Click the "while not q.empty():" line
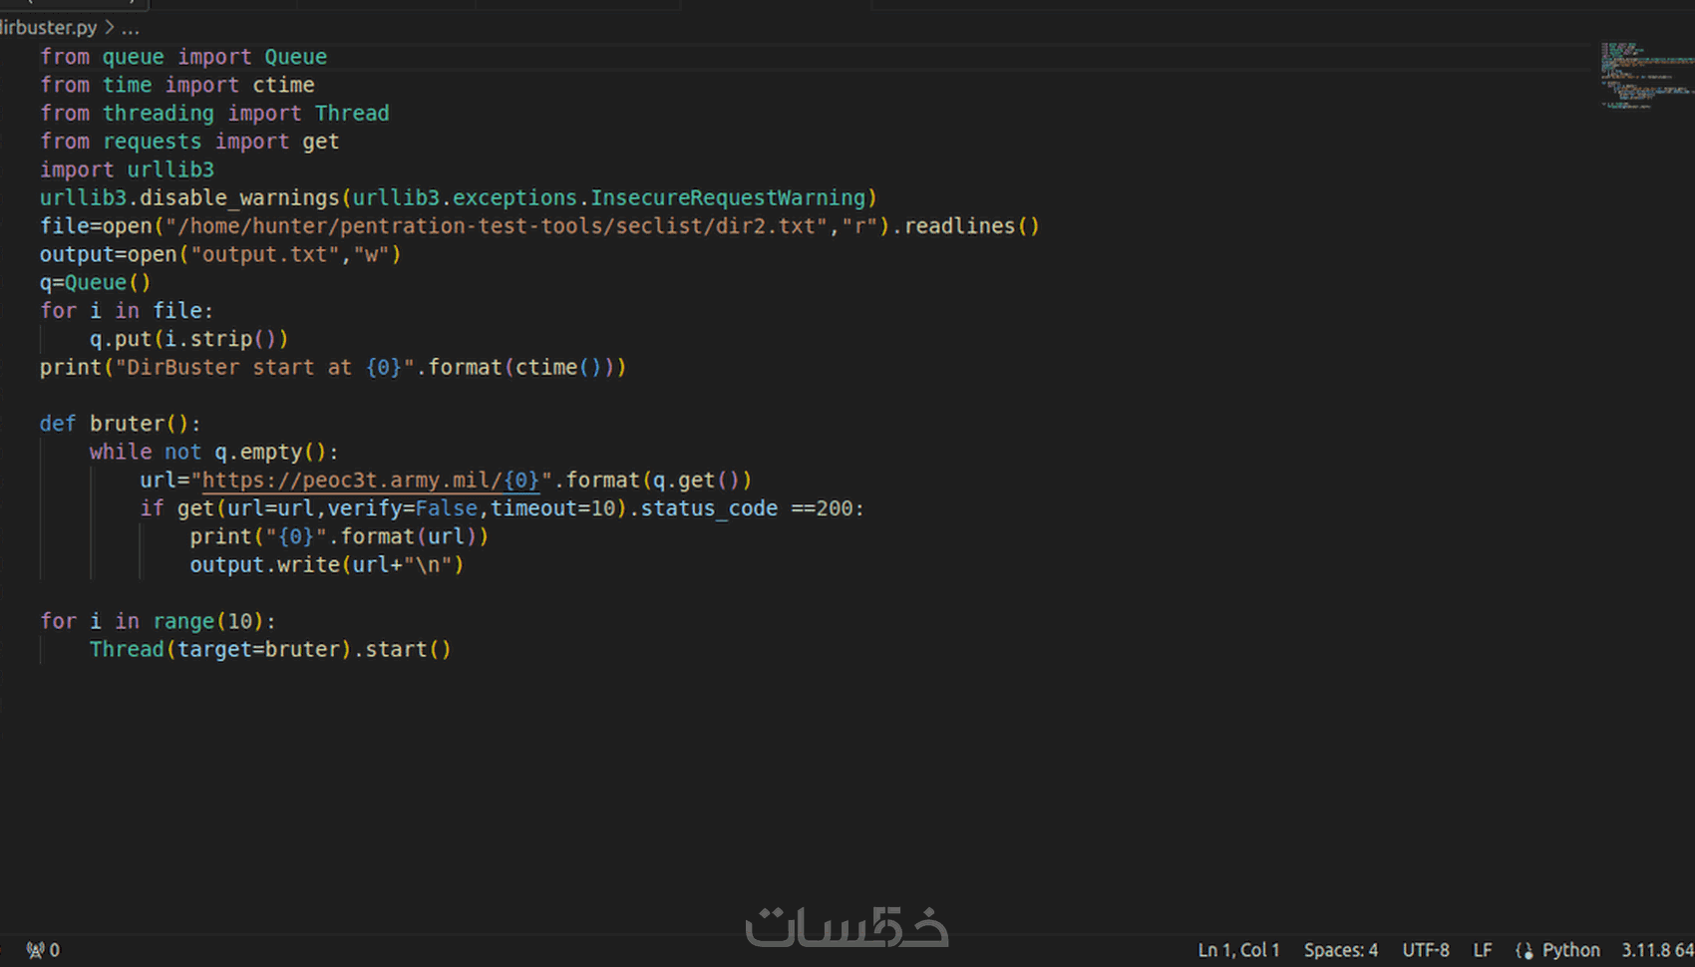This screenshot has width=1695, height=967. [x=214, y=452]
